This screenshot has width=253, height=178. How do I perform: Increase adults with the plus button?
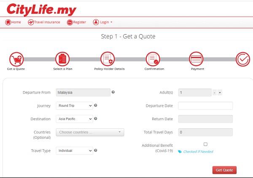(x=220, y=92)
